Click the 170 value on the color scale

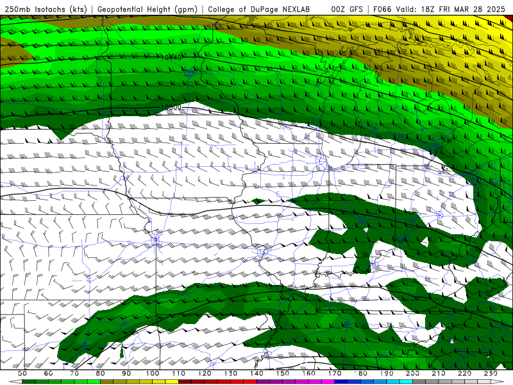click(335, 373)
